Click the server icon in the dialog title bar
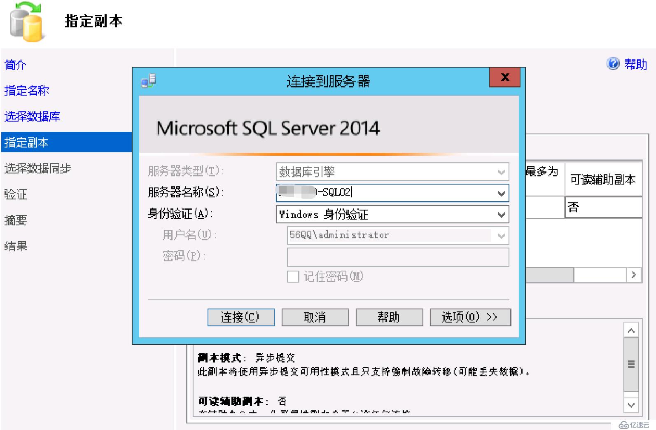 (x=148, y=81)
